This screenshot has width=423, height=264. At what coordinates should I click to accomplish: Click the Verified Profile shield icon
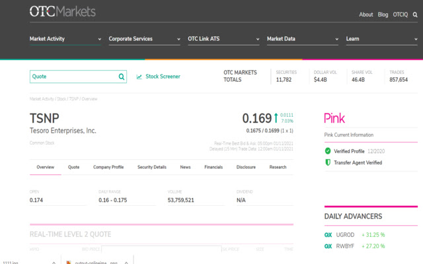tap(328, 151)
